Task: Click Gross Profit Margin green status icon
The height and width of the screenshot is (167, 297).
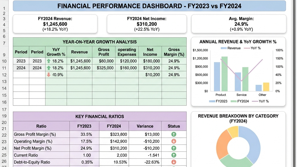Action: point(174,134)
